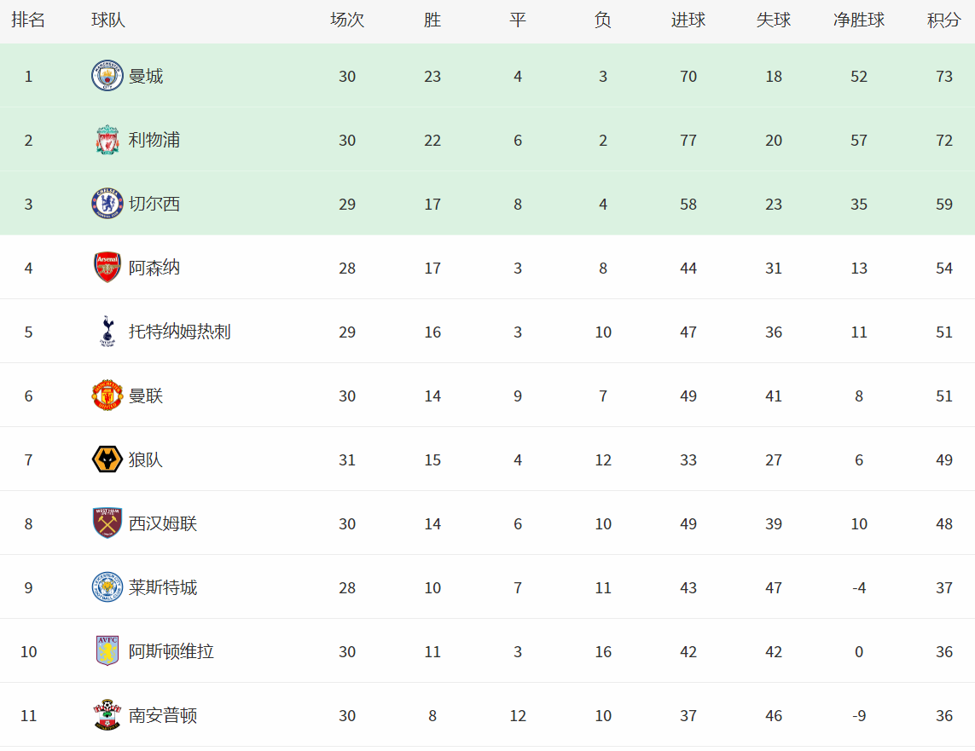975x751 pixels.
Task: Click the Manchester City club crest
Action: point(107,76)
